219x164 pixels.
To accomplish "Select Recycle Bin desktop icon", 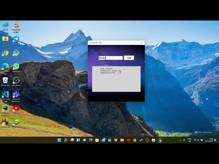I will coord(5,82).
